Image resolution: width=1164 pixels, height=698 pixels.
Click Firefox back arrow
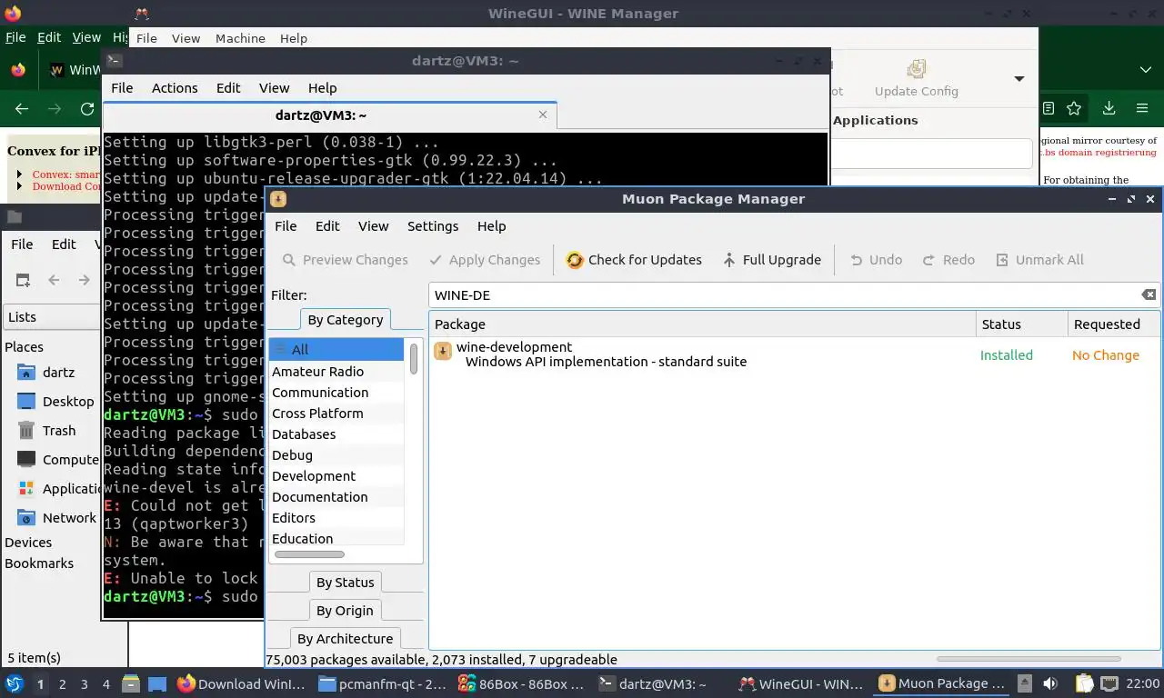pyautogui.click(x=22, y=109)
